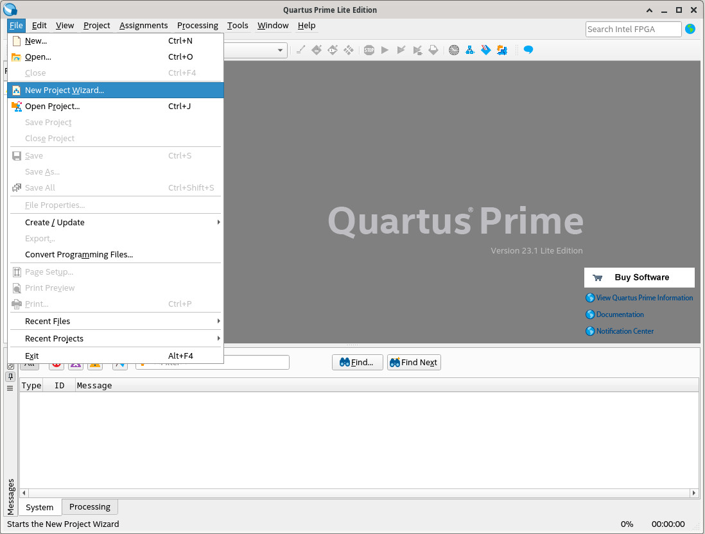
Task: Click the 00:00:00 elapsed time readout
Action: [668, 524]
